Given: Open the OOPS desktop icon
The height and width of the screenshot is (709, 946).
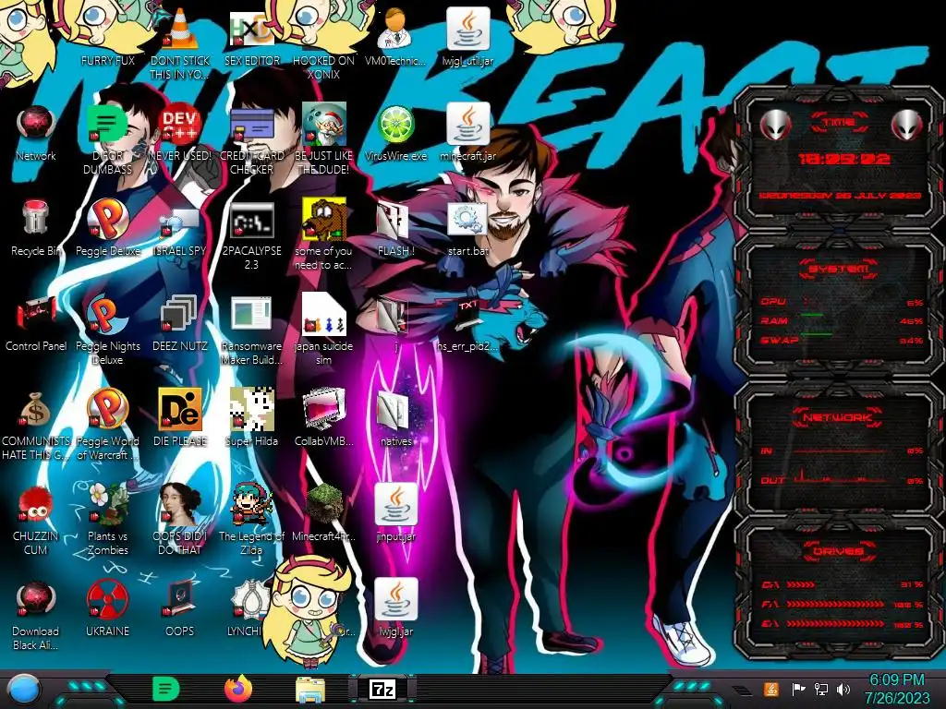Looking at the screenshot, I should tap(180, 600).
